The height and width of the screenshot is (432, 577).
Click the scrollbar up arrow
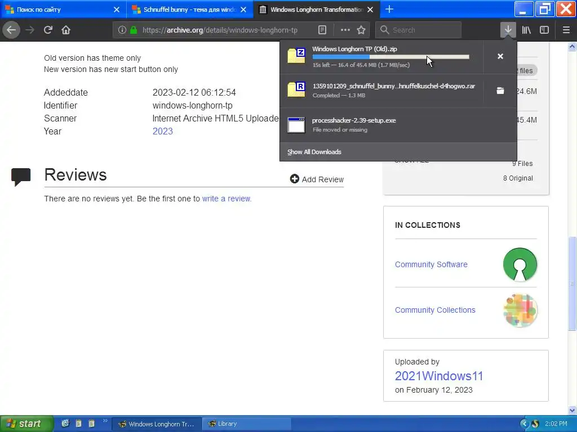572,46
